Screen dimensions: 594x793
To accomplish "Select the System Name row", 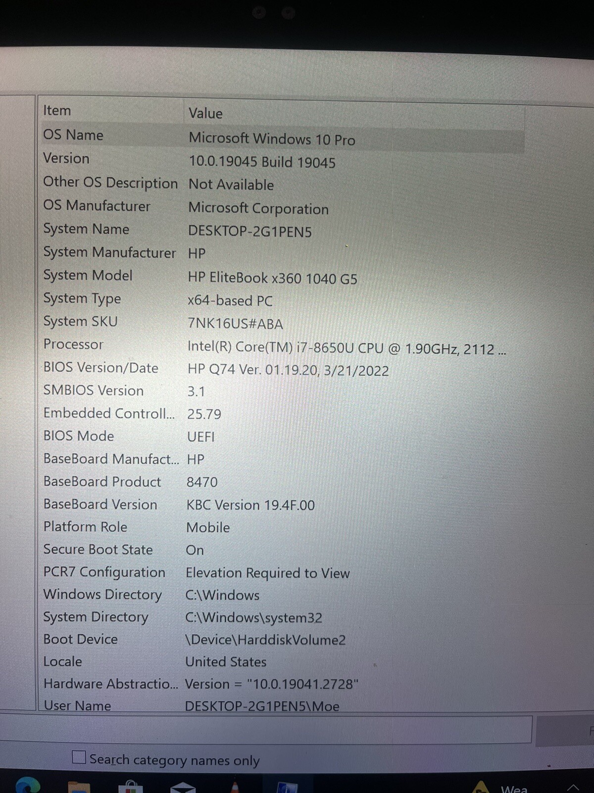I will coord(281,230).
